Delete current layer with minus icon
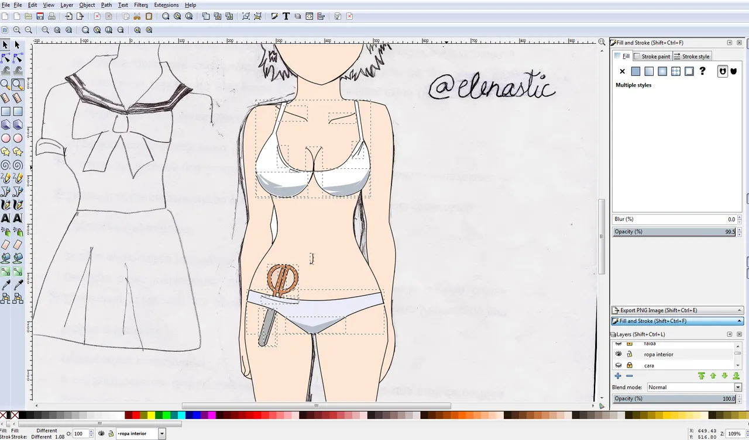This screenshot has width=749, height=440. [x=630, y=376]
